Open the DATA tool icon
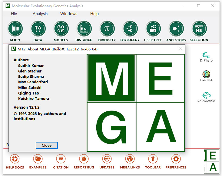 (x=38, y=29)
